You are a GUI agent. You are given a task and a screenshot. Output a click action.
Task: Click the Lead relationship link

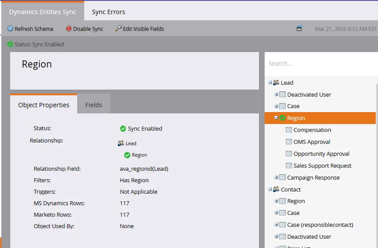tap(131, 143)
